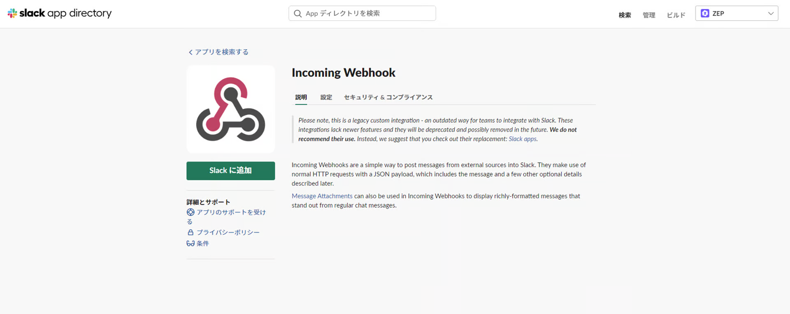This screenshot has width=790, height=314.
Task: Click the Slack app directory logo
Action: (60, 13)
